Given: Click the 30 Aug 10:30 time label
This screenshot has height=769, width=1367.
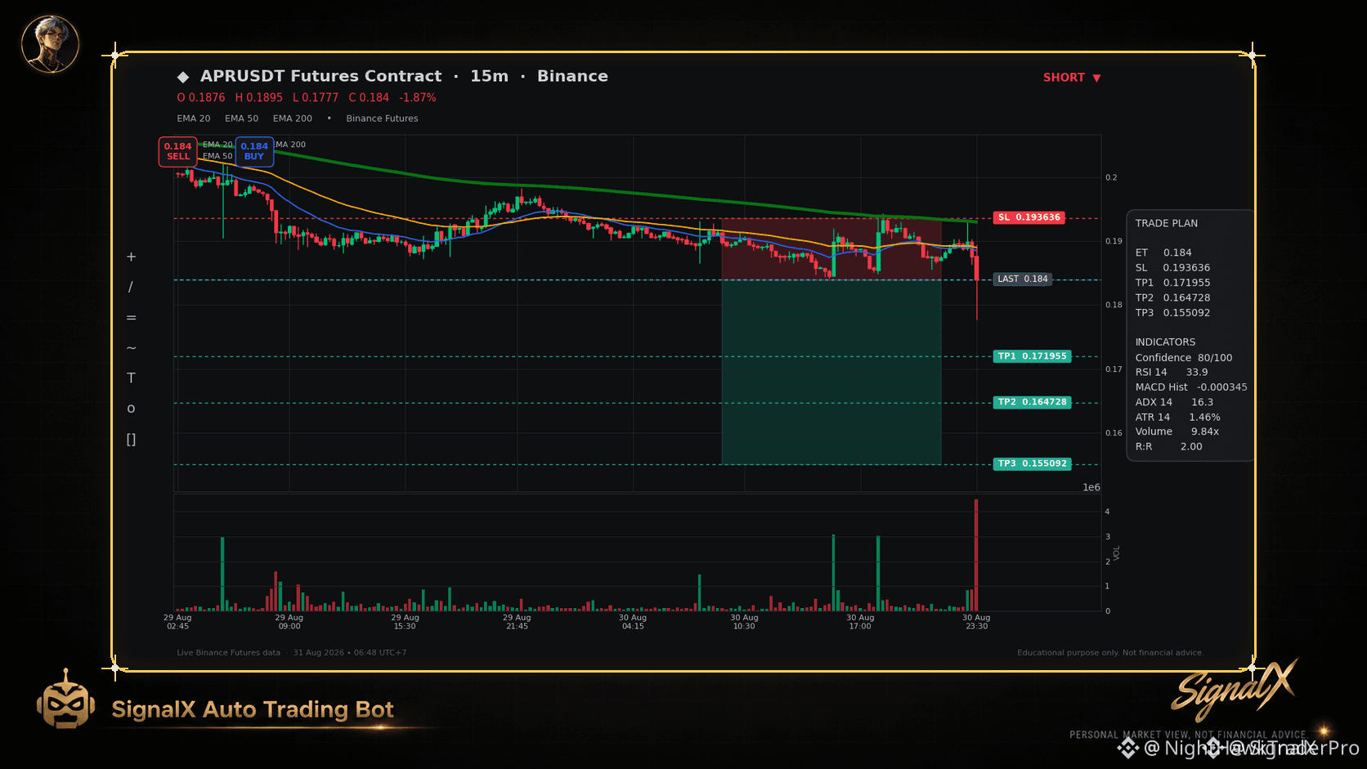Looking at the screenshot, I should 744,622.
